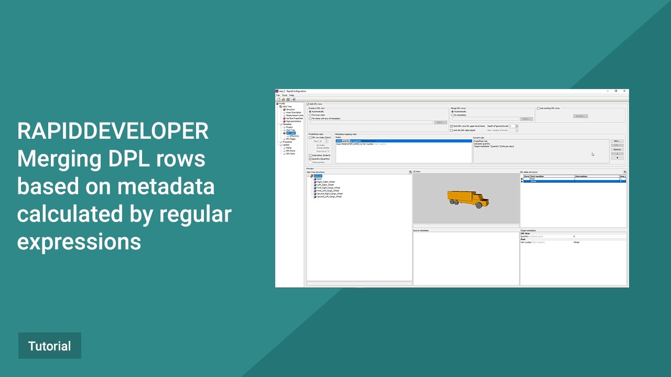671x377 pixels.
Task: Toggle the Add DPL rows checkbox
Action: tap(308, 104)
